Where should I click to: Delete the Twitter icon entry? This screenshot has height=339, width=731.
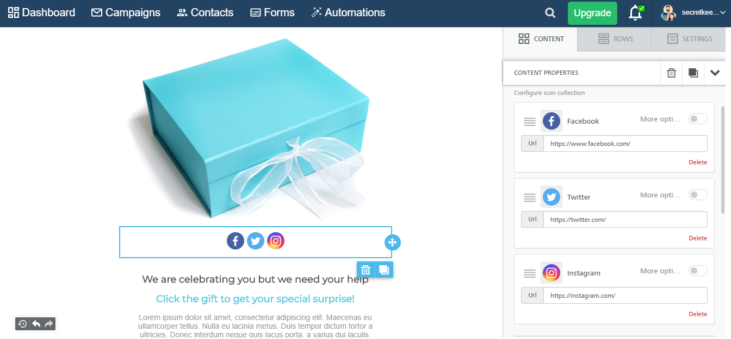coord(698,238)
